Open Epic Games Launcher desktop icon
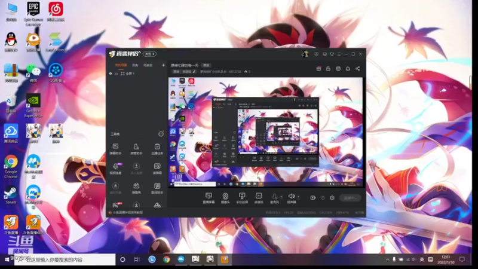The width and height of the screenshot is (478, 269). click(x=33, y=14)
